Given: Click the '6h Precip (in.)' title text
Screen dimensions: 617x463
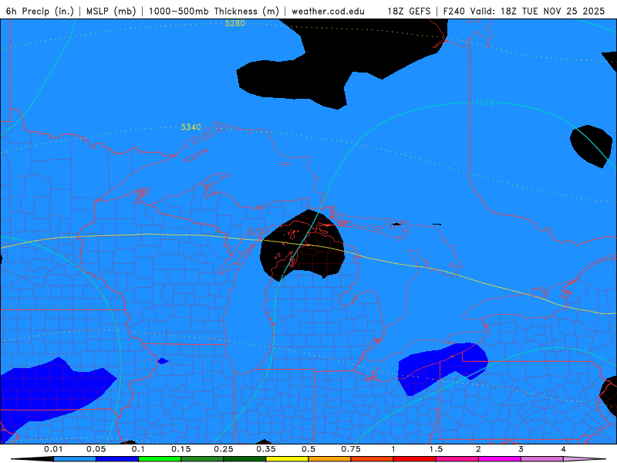Looking at the screenshot, I should point(40,11).
